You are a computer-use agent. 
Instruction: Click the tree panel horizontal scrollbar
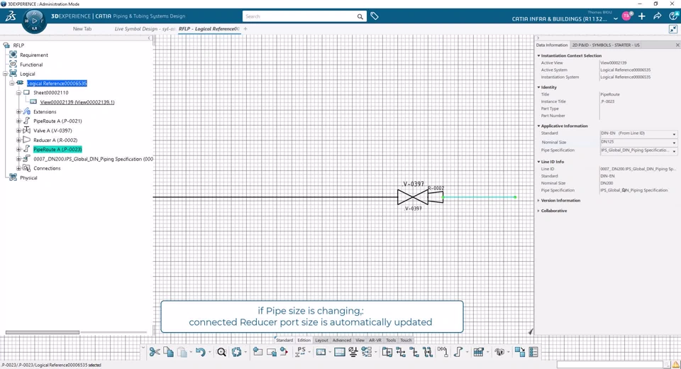(x=42, y=333)
